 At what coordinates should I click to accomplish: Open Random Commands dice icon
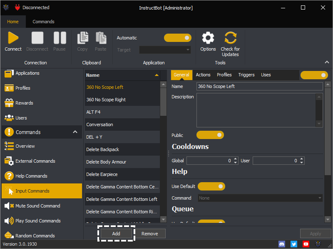click(x=8, y=235)
